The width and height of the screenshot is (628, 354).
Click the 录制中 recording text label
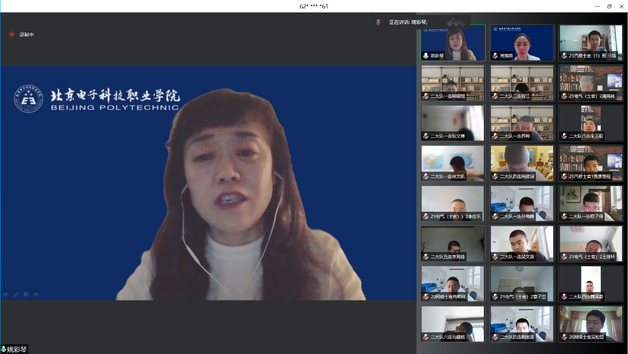point(26,35)
